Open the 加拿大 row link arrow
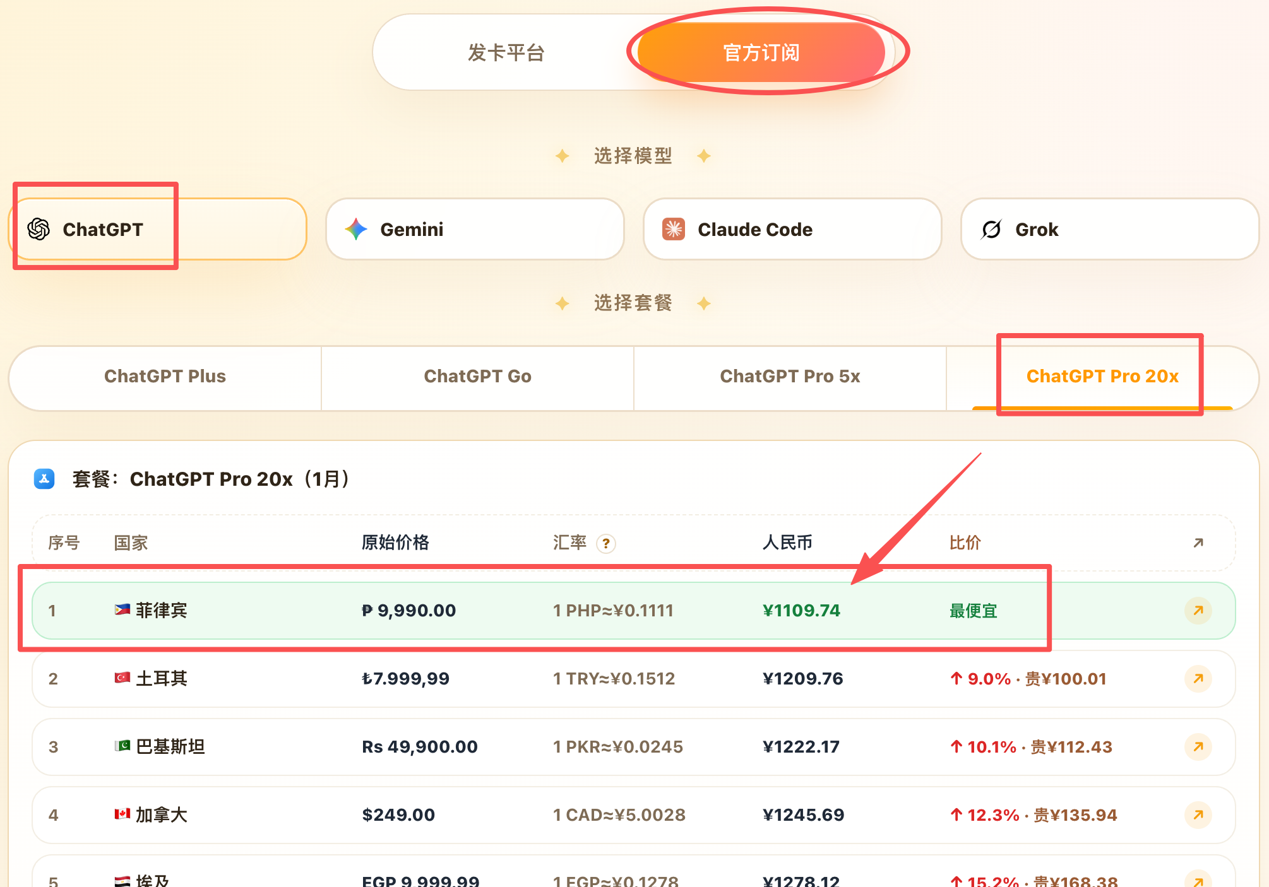Image resolution: width=1269 pixels, height=887 pixels. click(x=1198, y=815)
